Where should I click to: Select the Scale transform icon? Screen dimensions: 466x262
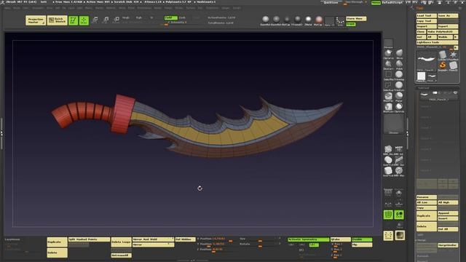106,20
